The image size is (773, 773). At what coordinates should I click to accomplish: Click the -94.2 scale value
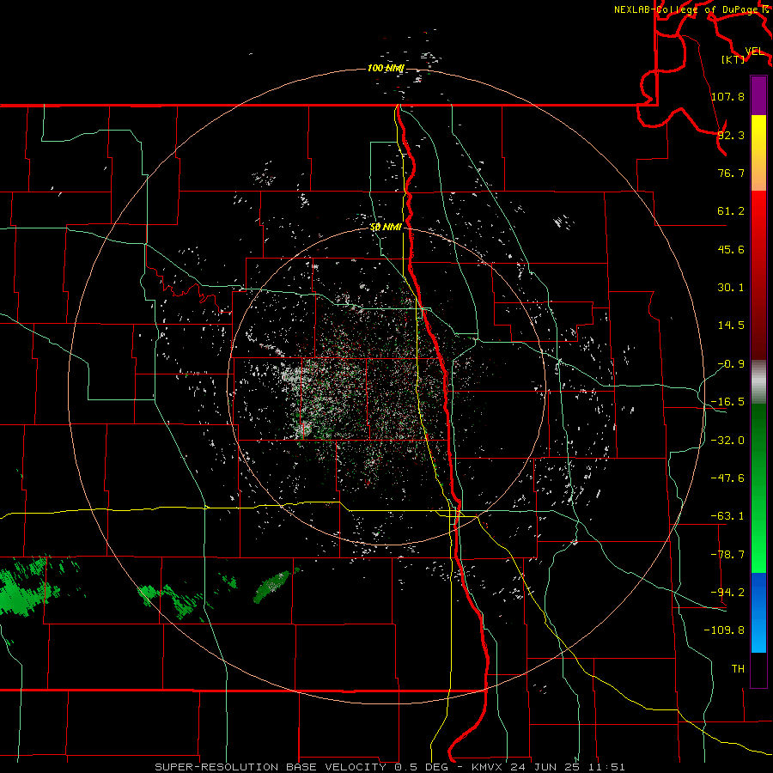click(727, 593)
